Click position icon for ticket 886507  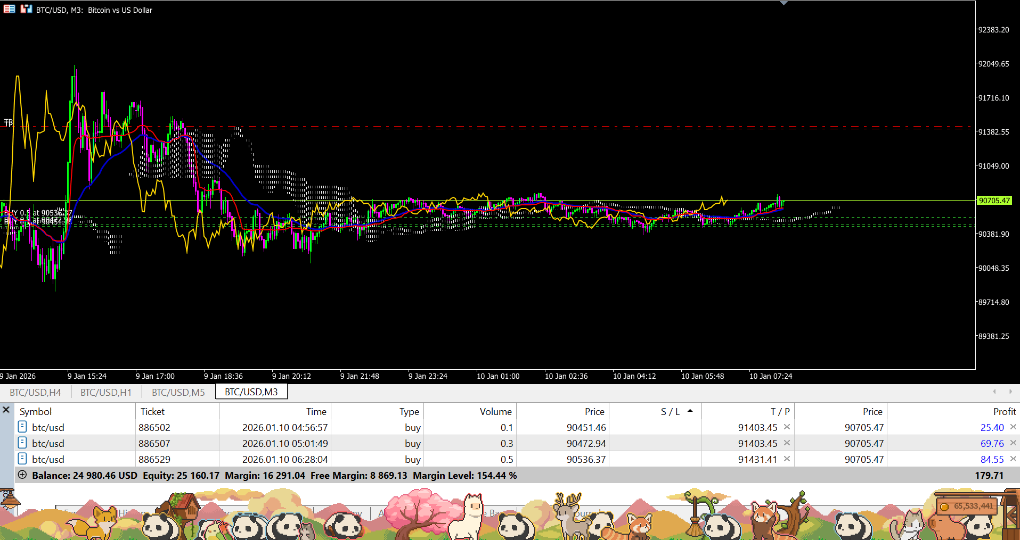click(22, 443)
